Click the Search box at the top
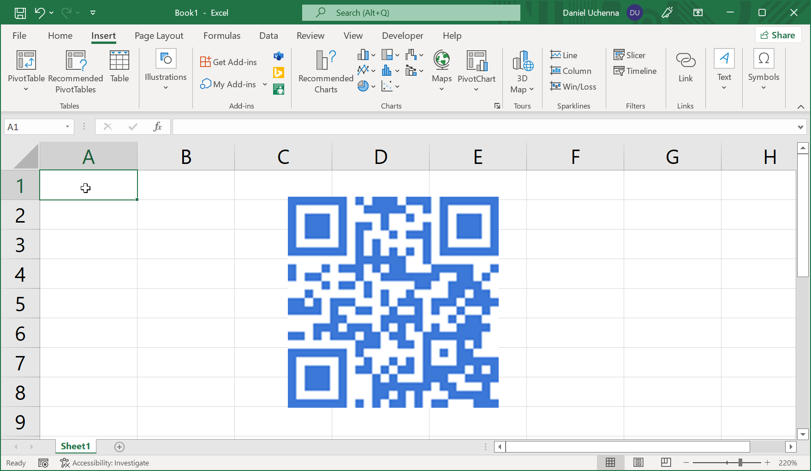 click(411, 12)
